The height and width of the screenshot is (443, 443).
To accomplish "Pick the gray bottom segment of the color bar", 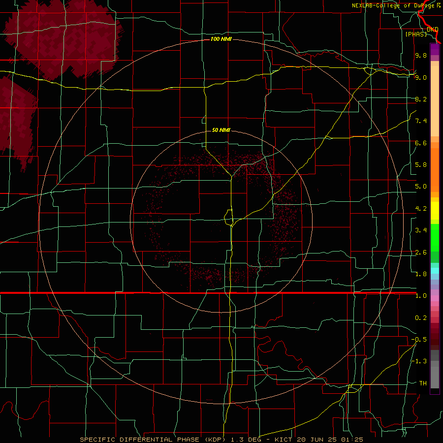I will tap(435, 377).
